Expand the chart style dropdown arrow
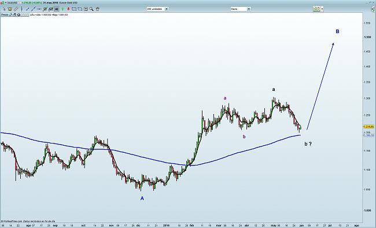 coord(322,9)
